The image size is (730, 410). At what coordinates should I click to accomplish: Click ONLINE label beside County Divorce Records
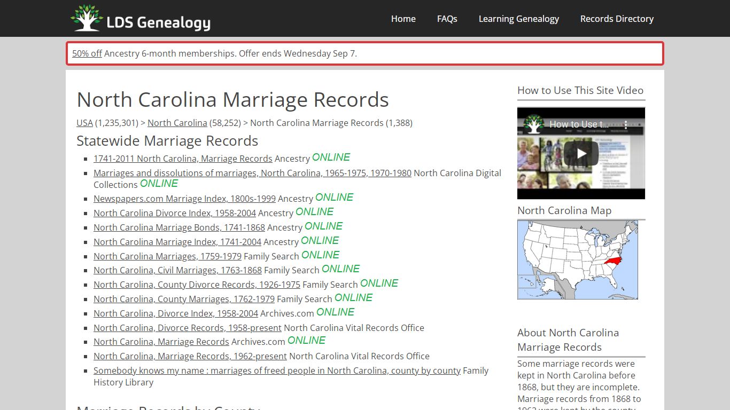pyautogui.click(x=379, y=283)
